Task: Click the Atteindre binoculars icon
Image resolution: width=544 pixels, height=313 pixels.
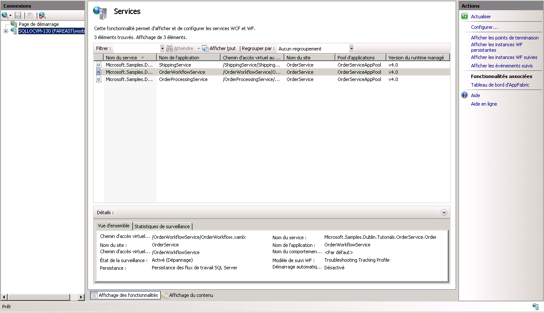Action: (x=170, y=49)
